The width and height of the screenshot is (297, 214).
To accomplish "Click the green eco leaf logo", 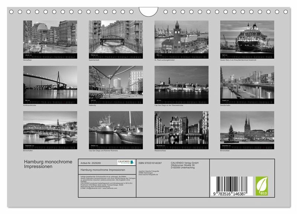I will pyautogui.click(x=262, y=186).
